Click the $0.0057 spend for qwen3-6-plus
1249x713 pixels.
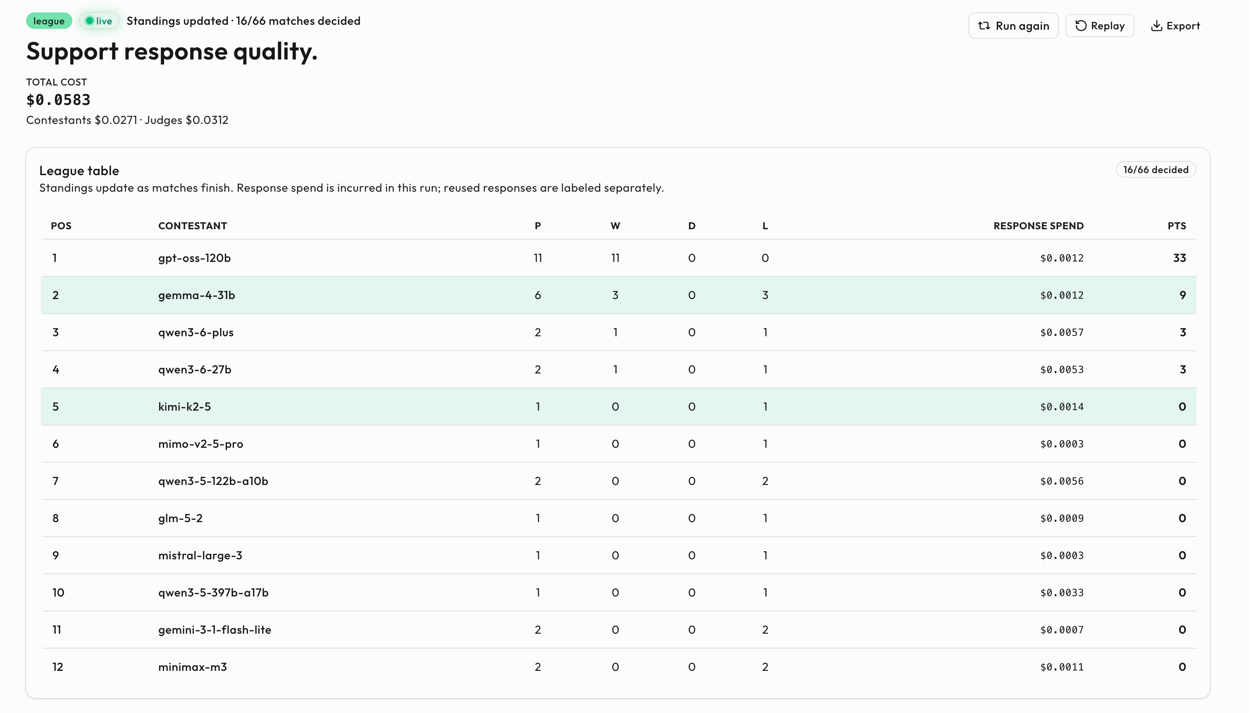pos(1062,332)
